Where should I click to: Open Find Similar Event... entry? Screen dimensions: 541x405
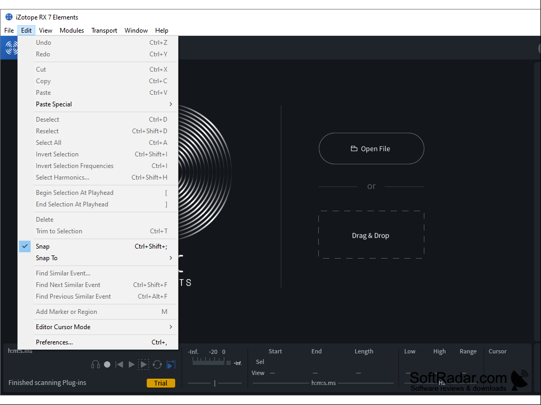[98, 273]
